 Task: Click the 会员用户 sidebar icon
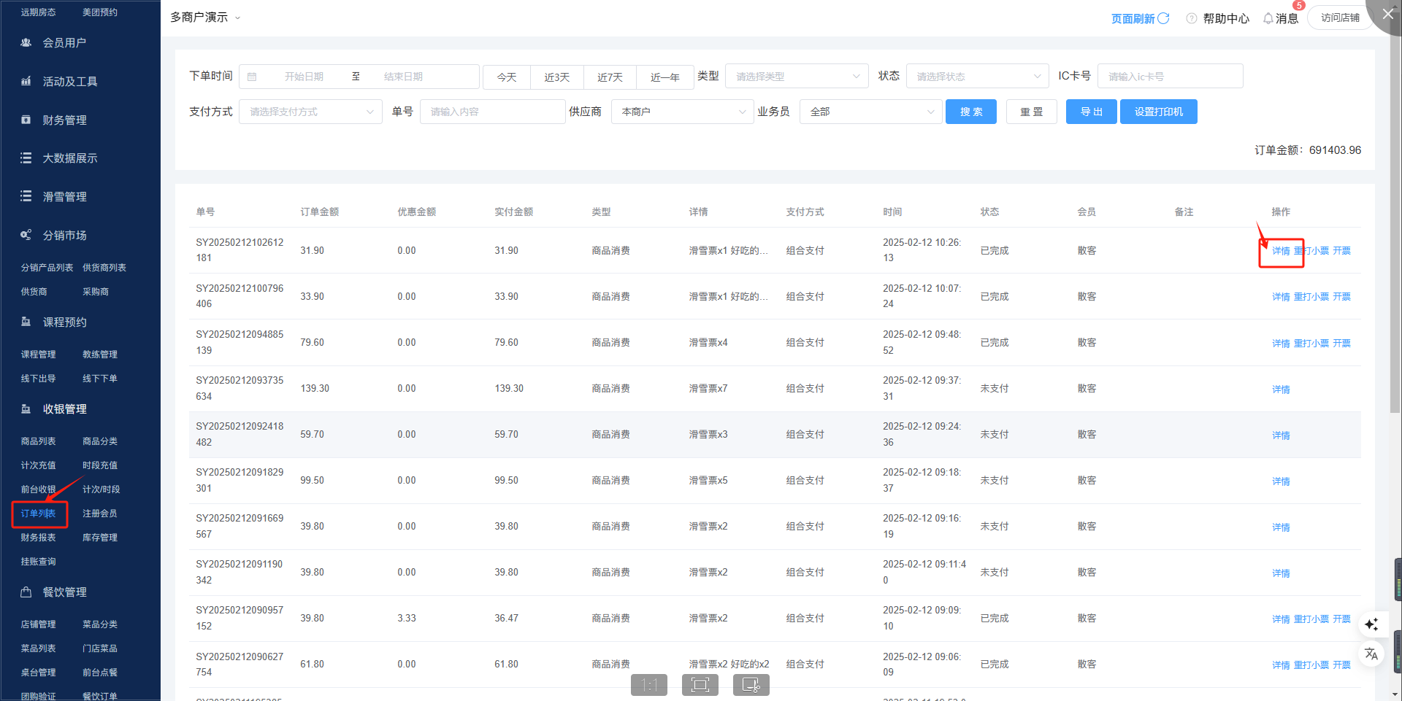tap(26, 43)
